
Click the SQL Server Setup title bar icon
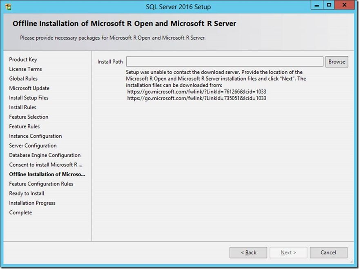tap(9, 7)
